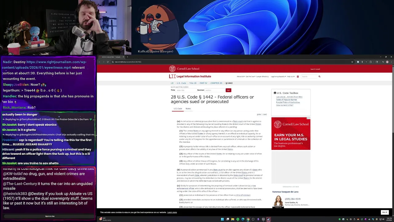Click the Section citation input field
Screen dimensions: 394x222
click(x=215, y=90)
